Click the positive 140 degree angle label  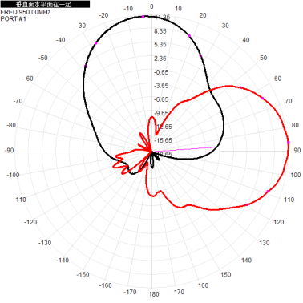[x=246, y=261]
